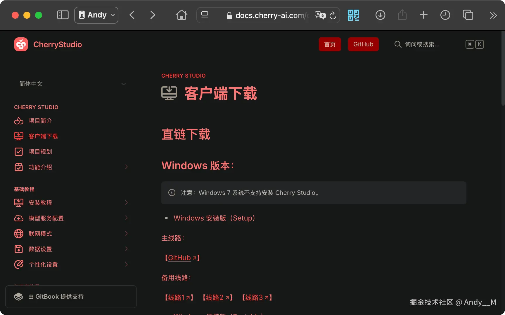Show the tab overview

(x=468, y=15)
